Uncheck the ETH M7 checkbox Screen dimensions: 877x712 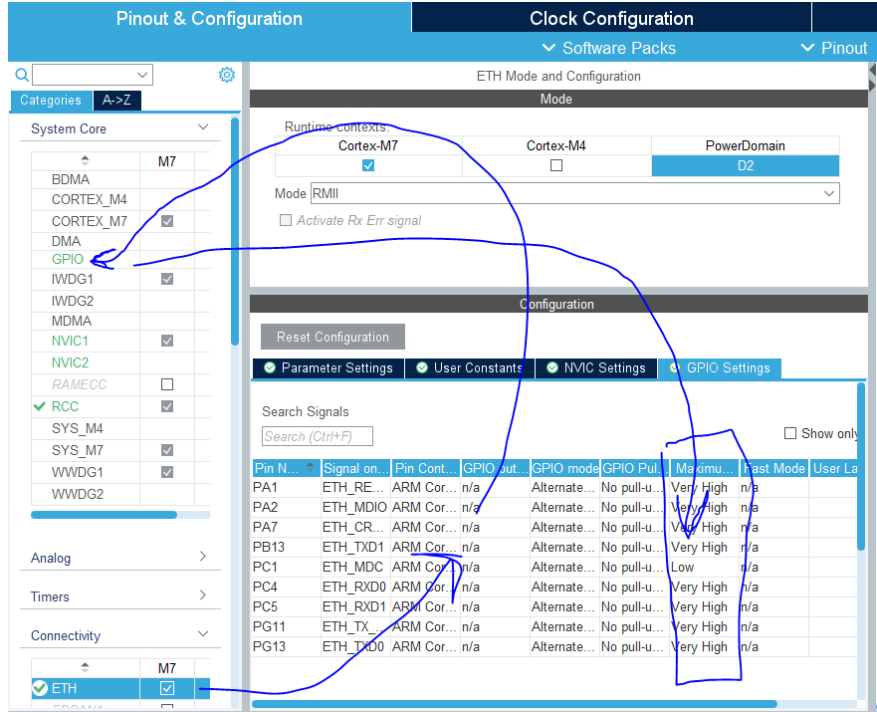(166, 688)
